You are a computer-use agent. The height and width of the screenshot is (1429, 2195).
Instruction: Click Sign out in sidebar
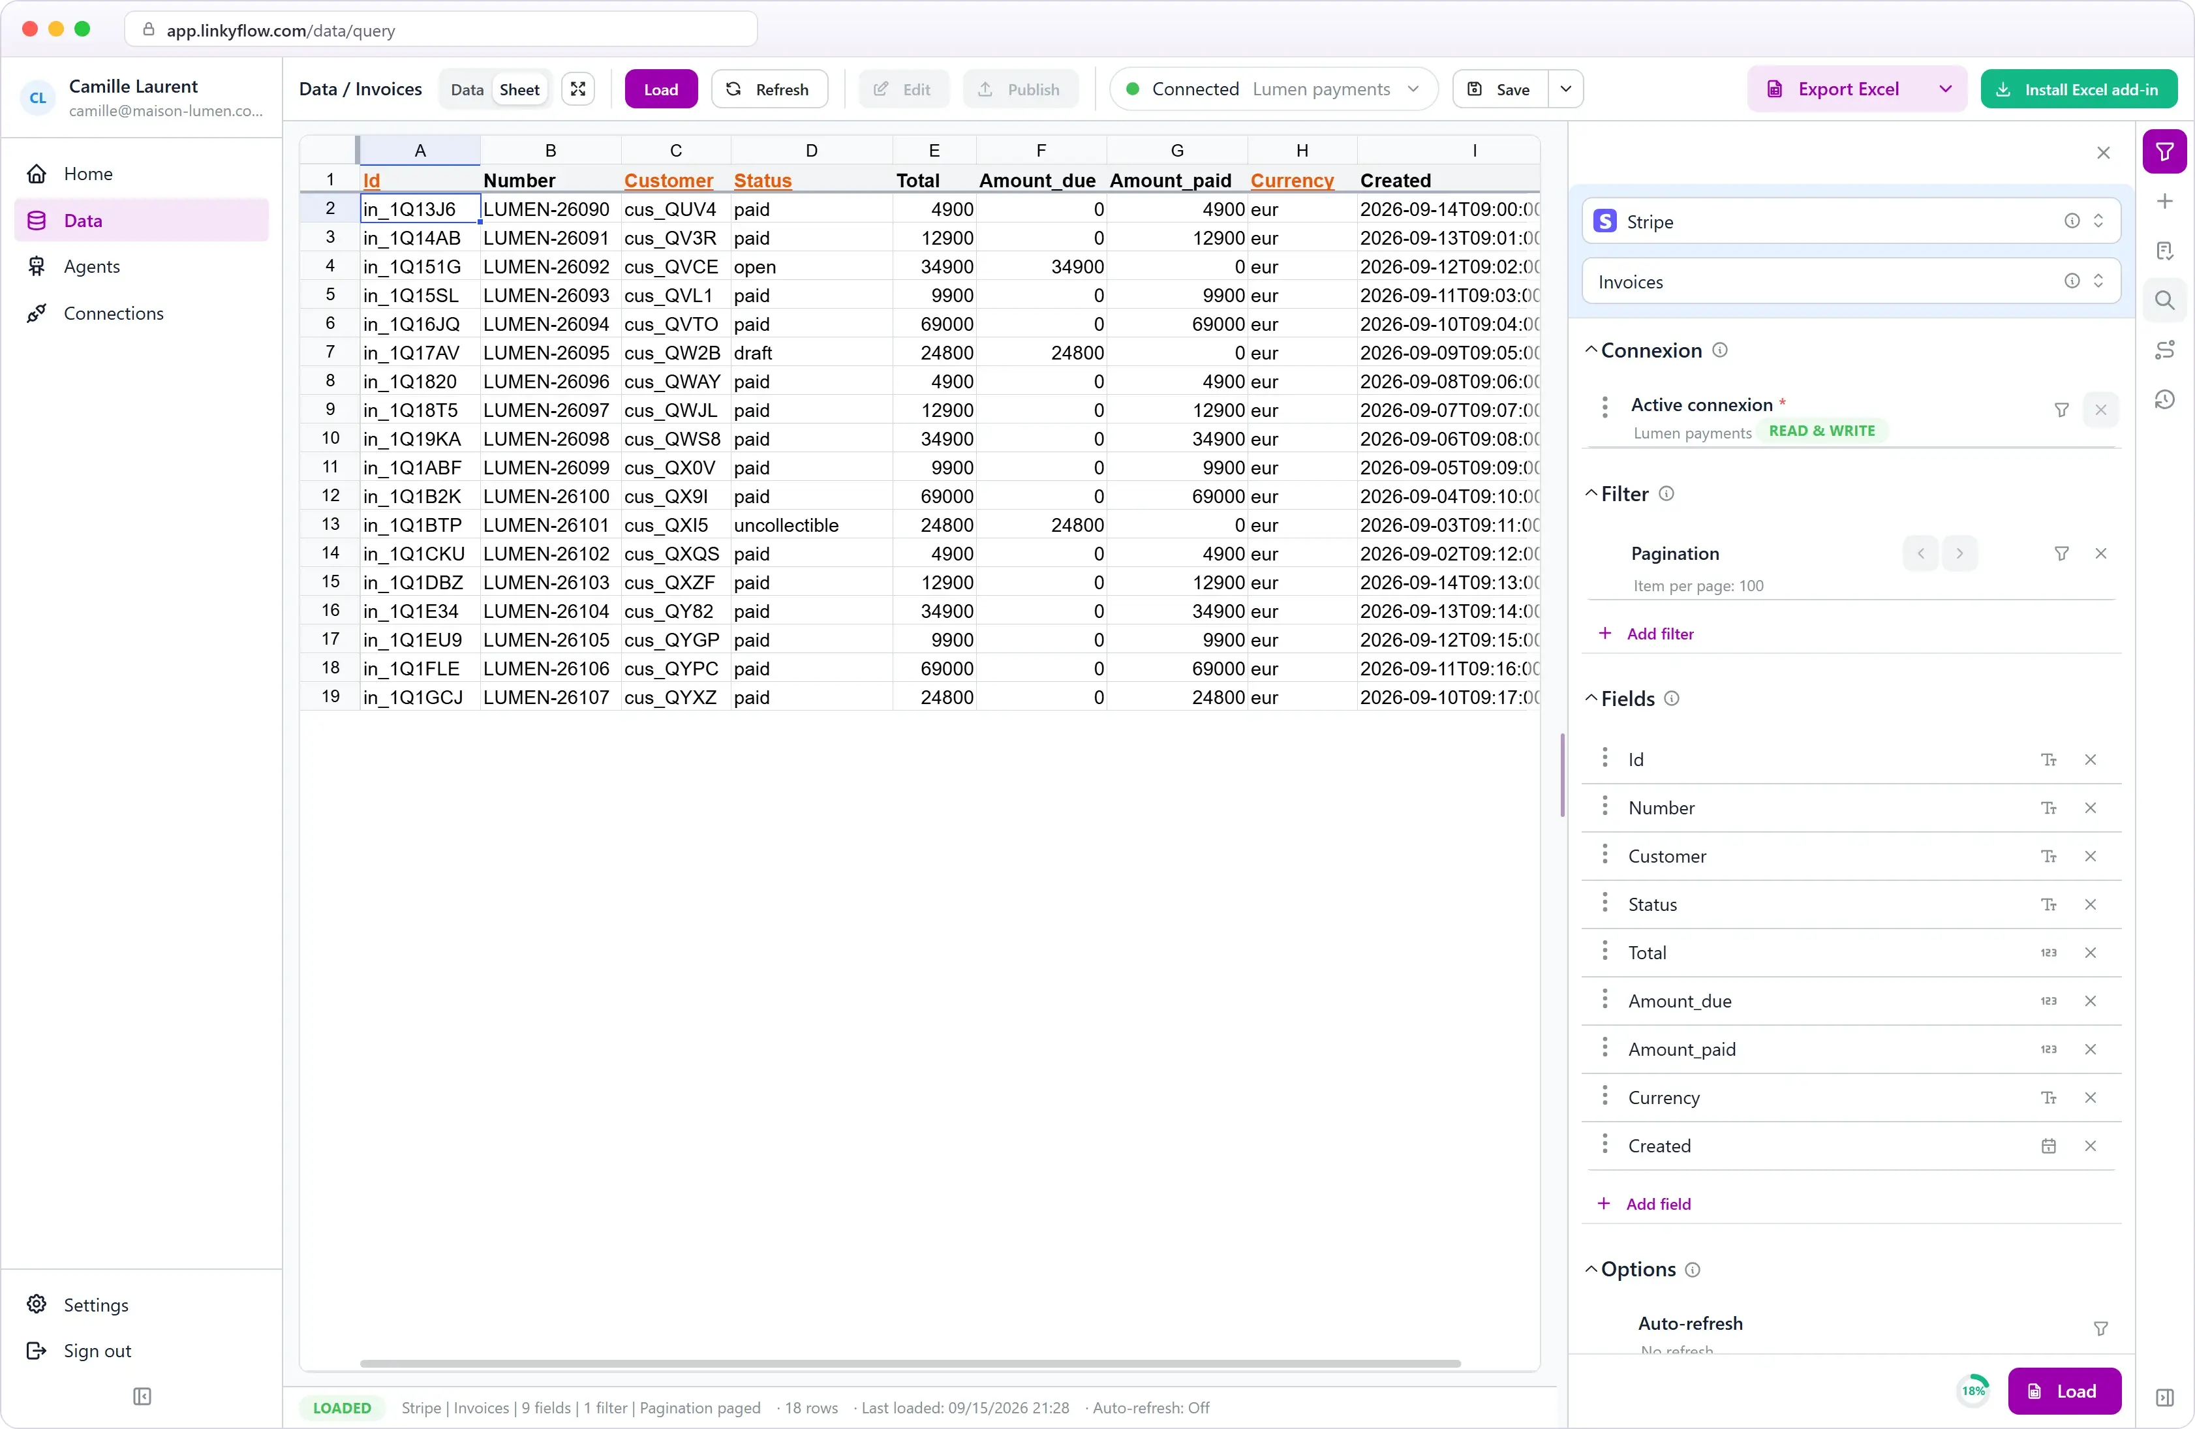(x=141, y=1351)
